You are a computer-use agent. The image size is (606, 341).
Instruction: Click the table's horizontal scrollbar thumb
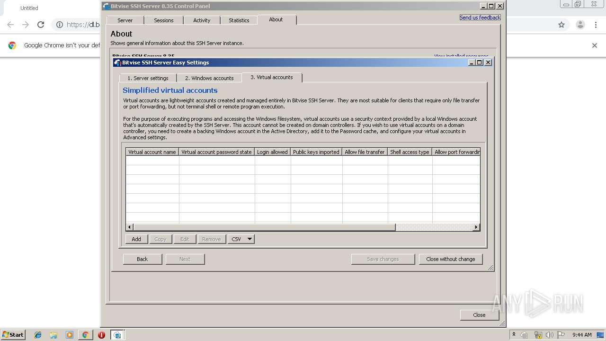pos(264,227)
